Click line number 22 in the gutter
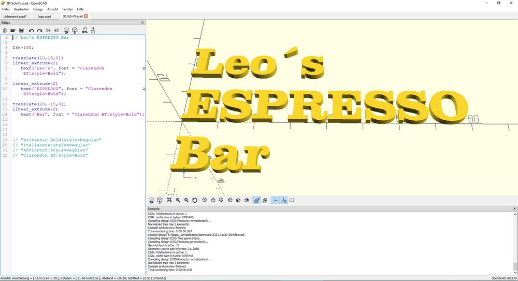This screenshot has width=518, height=281. point(5,155)
